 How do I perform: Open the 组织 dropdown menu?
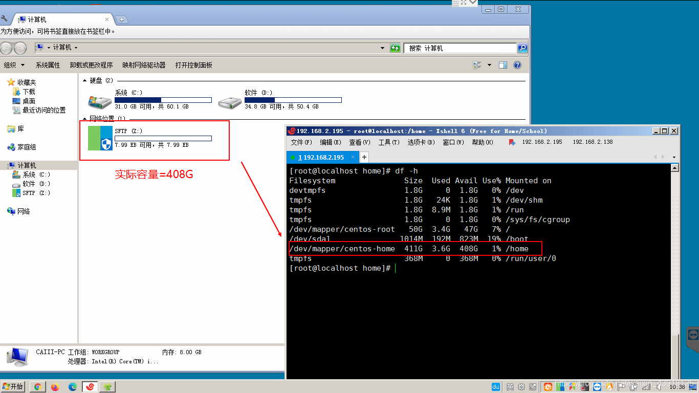[x=14, y=65]
